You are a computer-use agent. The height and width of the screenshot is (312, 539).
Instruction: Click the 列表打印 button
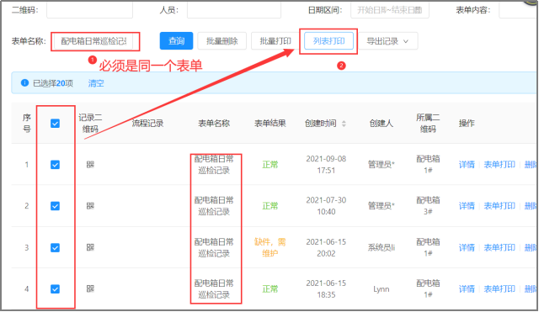point(329,41)
